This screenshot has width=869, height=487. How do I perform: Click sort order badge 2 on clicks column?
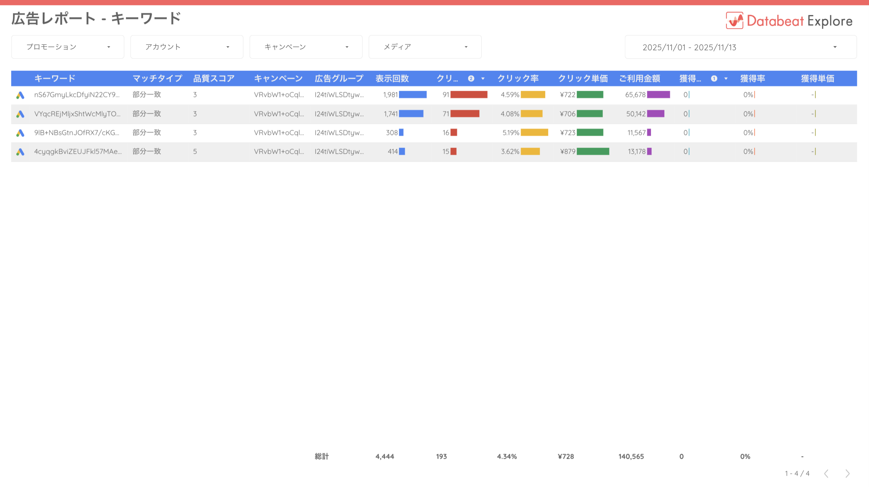471,79
